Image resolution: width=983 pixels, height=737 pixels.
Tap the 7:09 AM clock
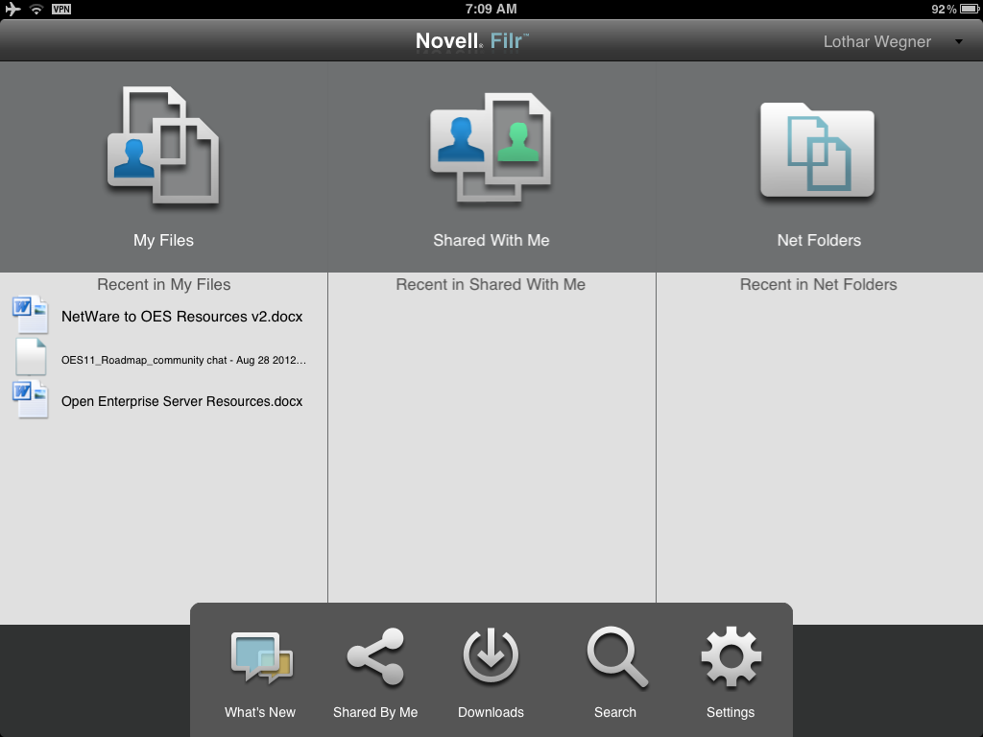click(x=491, y=9)
